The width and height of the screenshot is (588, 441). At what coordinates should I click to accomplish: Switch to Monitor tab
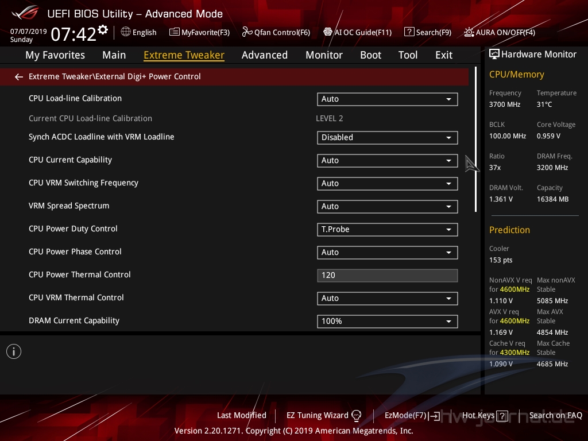click(x=324, y=55)
